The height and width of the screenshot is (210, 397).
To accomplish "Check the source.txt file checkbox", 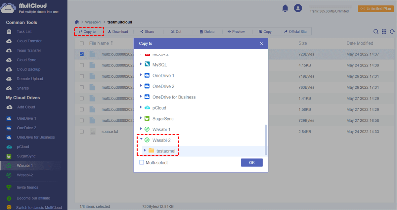I will 82,132.
